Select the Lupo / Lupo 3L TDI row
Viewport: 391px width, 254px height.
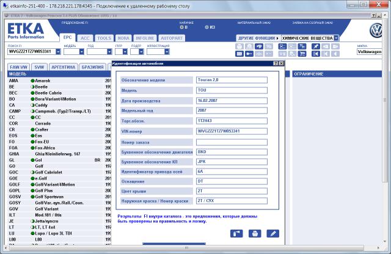(x=59, y=233)
